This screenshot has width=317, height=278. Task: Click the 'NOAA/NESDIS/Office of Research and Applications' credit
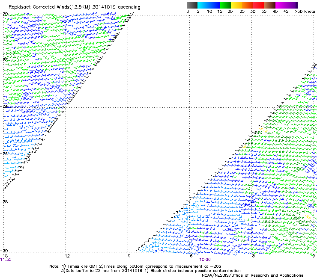tap(252, 275)
